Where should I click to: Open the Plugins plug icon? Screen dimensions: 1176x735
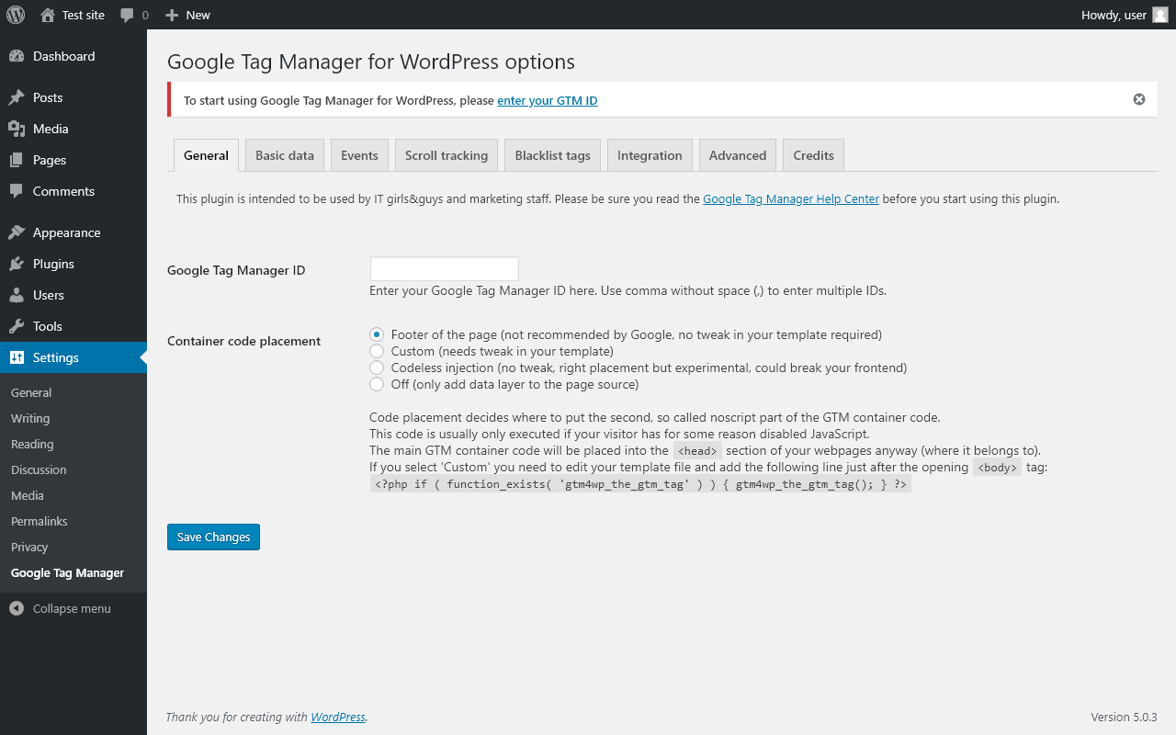pos(17,264)
